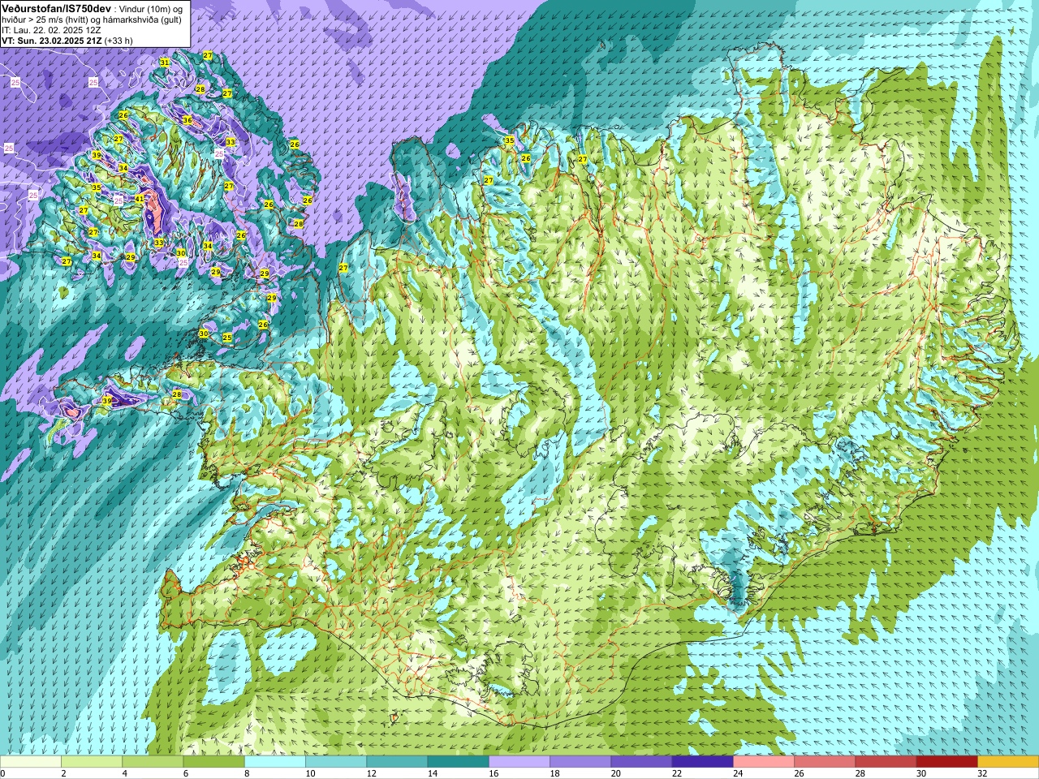This screenshot has height=779, width=1039.
Task: Click the 'Veðurstofan/IS750dev' title text
Action: tap(56, 8)
